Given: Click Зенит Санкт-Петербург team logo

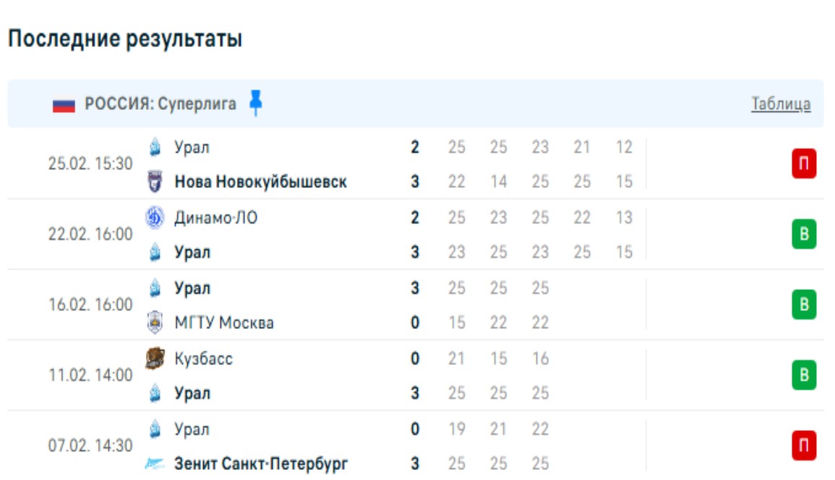Looking at the screenshot, I should pos(155,463).
